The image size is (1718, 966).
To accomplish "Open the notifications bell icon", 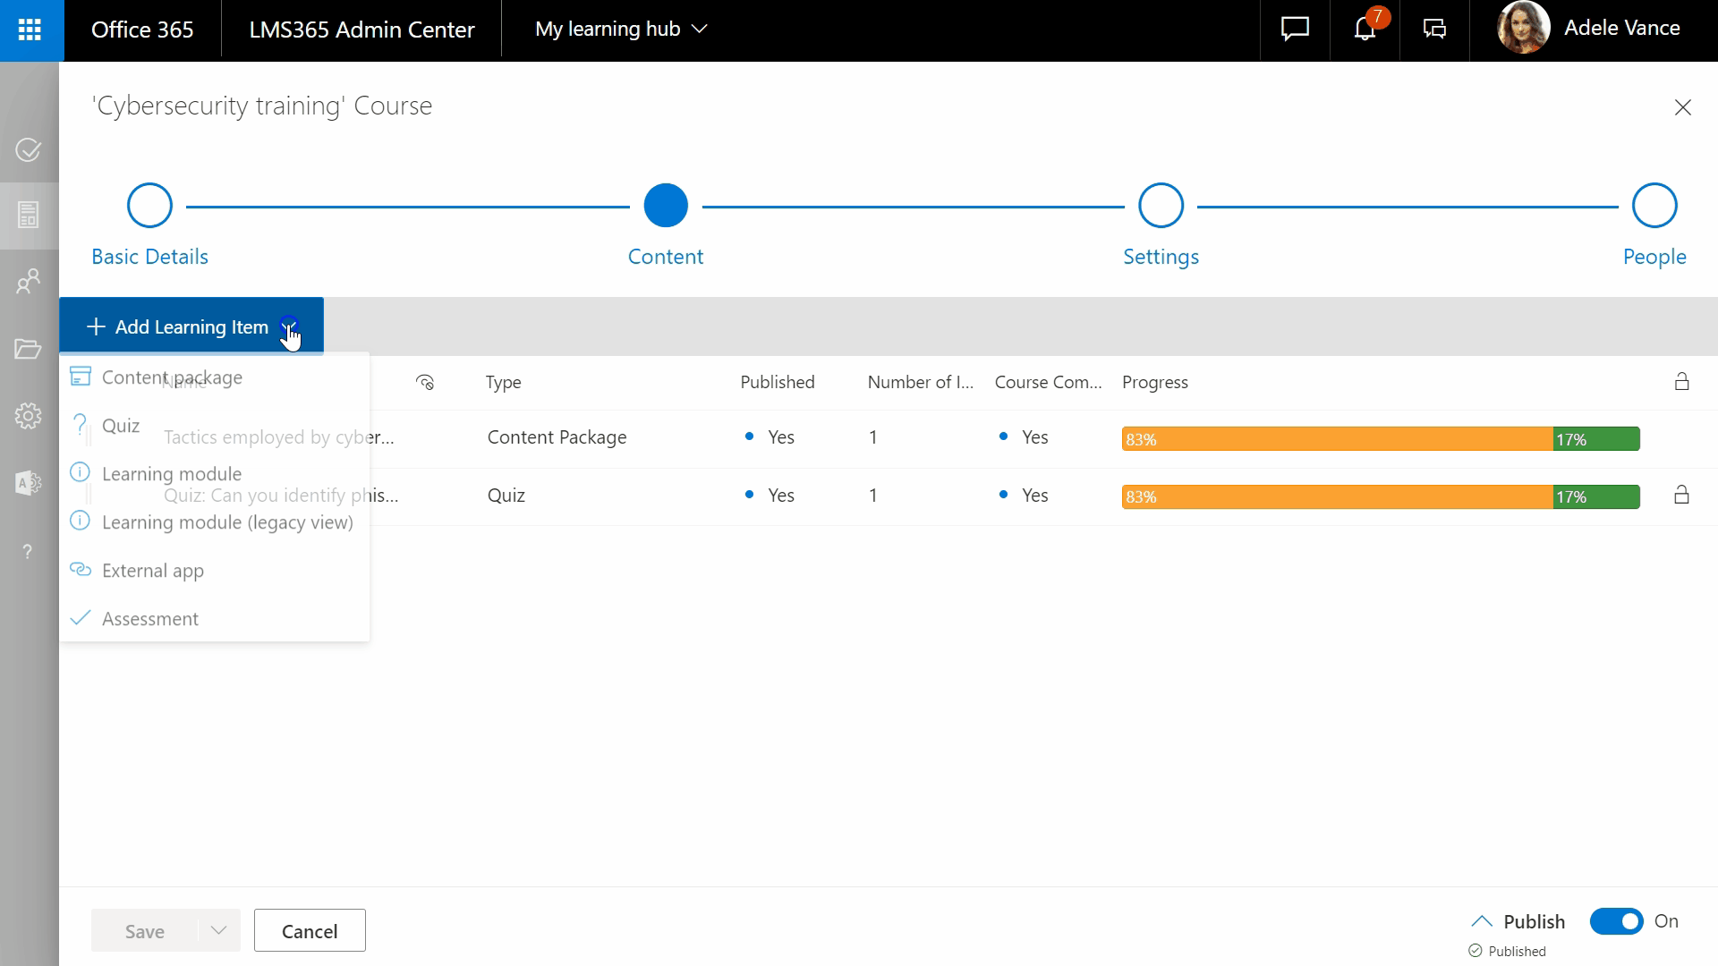I will pyautogui.click(x=1364, y=30).
